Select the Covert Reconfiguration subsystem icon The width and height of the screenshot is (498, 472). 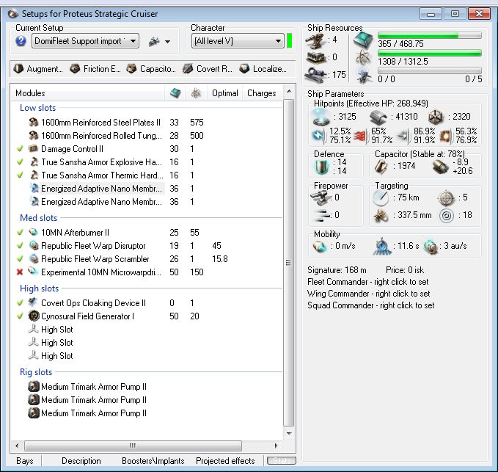point(188,69)
